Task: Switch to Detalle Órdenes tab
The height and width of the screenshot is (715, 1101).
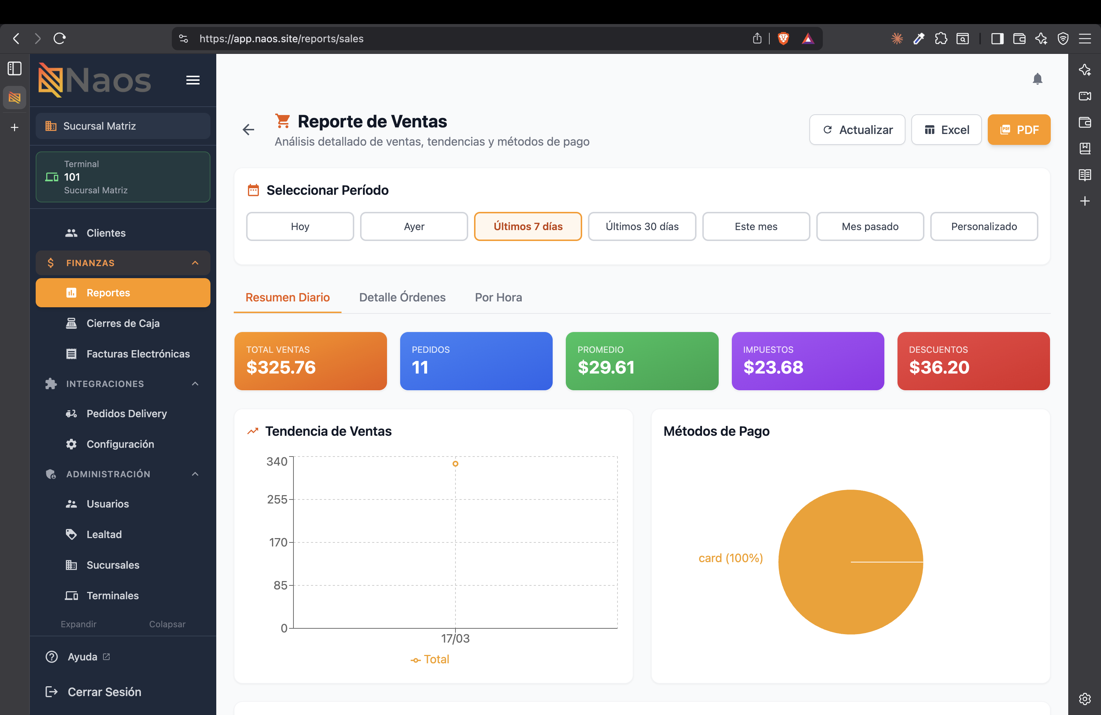Action: point(402,297)
